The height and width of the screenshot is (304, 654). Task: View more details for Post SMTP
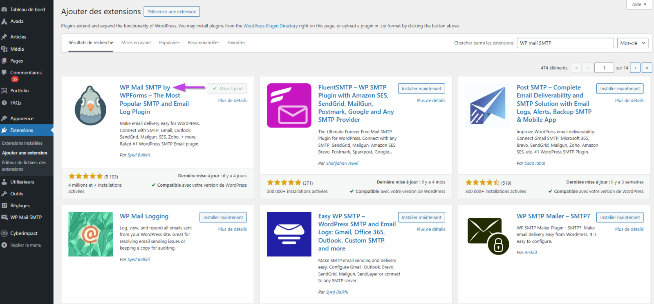(x=629, y=101)
